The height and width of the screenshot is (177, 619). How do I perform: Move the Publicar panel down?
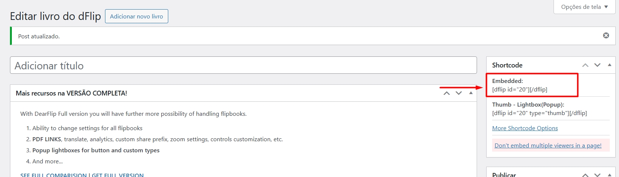597,175
